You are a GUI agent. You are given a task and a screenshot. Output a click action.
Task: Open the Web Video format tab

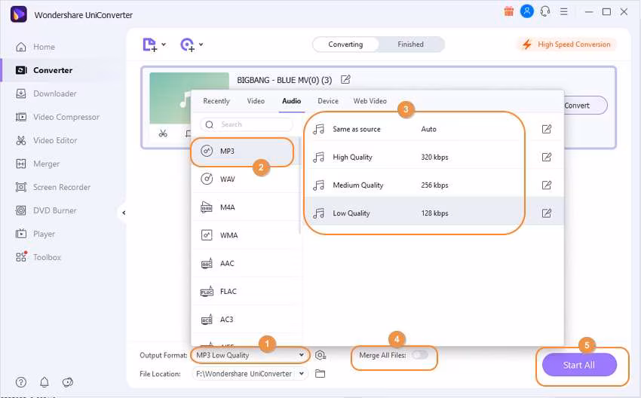[370, 101]
